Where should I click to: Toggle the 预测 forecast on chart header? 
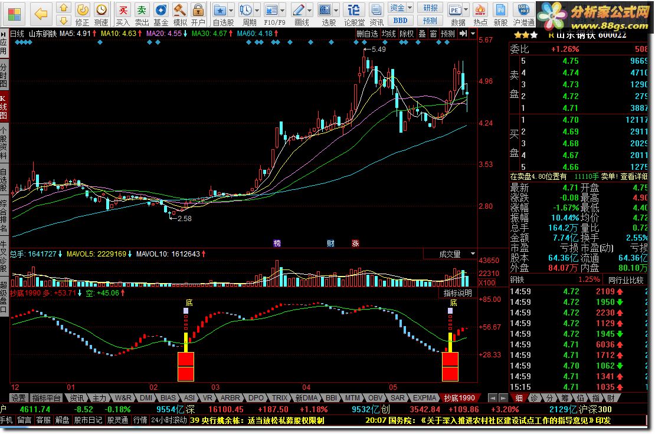[447, 34]
